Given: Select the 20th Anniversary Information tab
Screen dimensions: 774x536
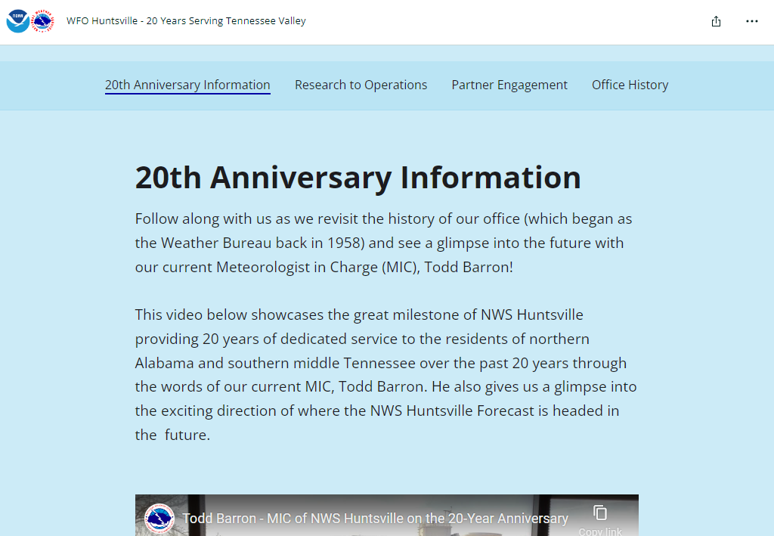Looking at the screenshot, I should (x=187, y=85).
